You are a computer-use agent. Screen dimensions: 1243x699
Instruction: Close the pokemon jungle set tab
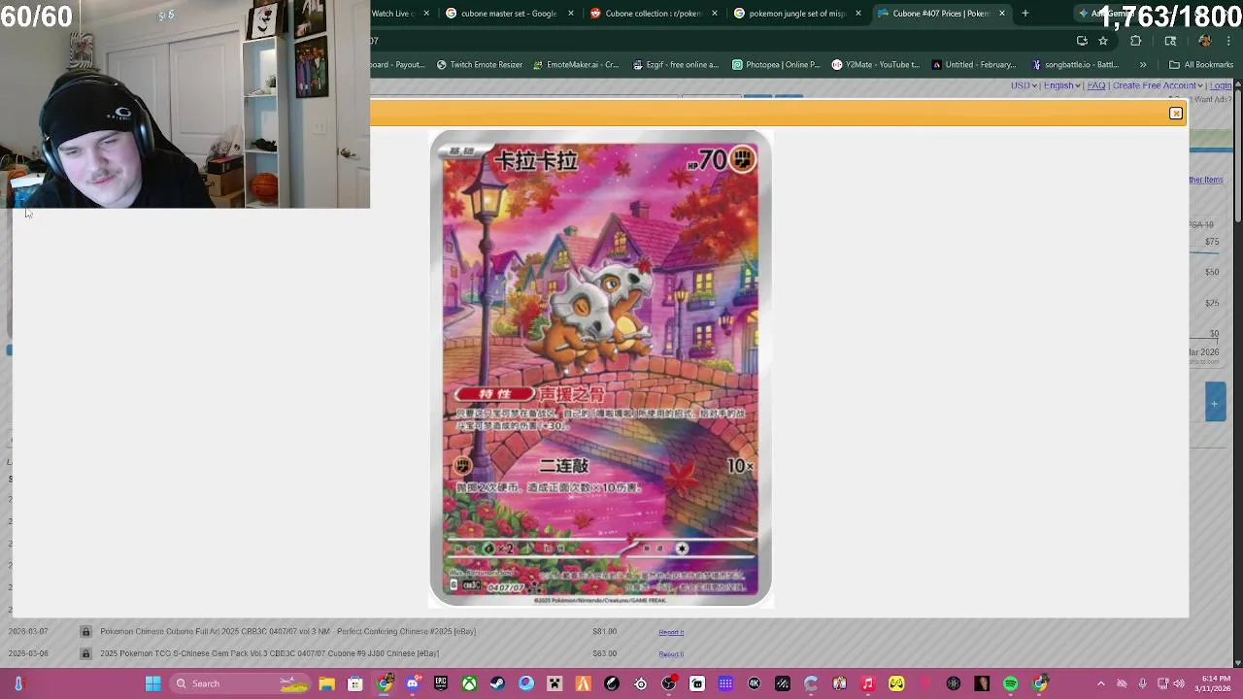[858, 14]
